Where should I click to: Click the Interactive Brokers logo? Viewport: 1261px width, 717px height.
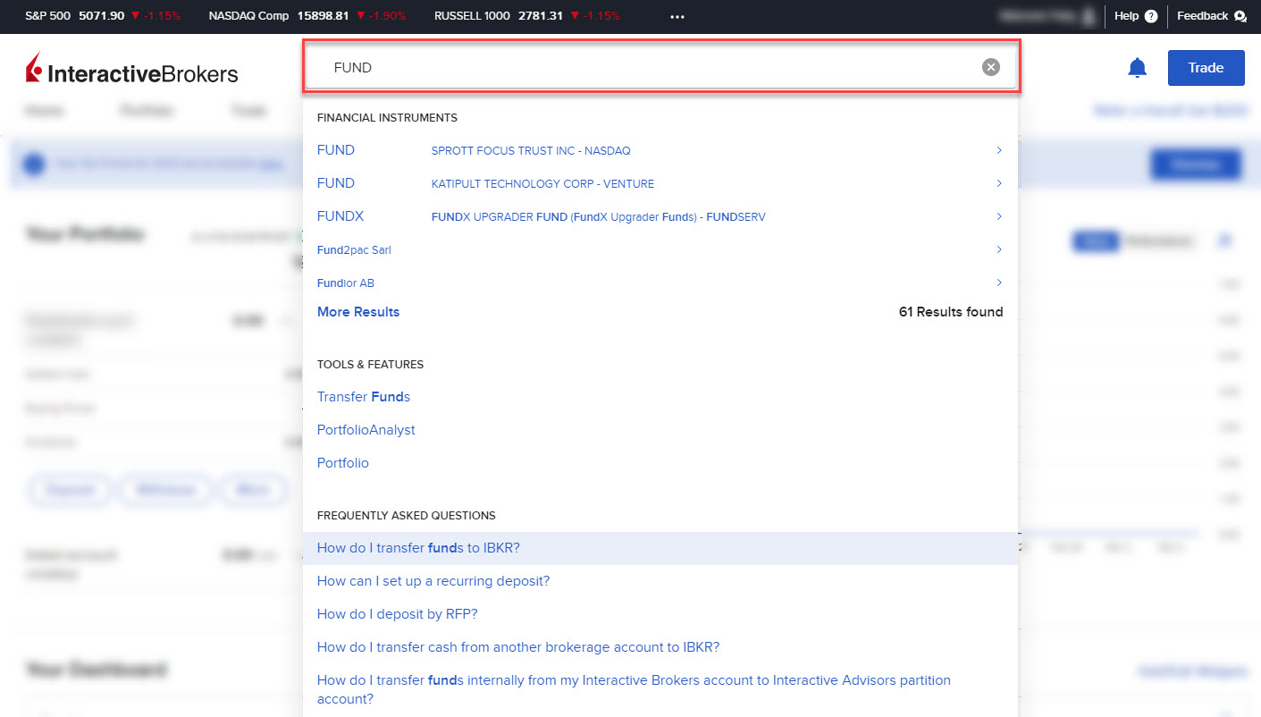[130, 68]
